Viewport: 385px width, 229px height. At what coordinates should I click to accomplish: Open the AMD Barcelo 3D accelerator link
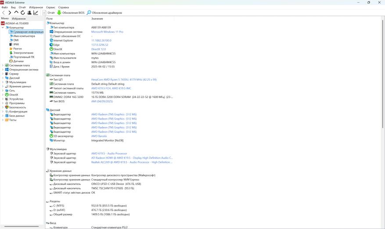pos(99,136)
